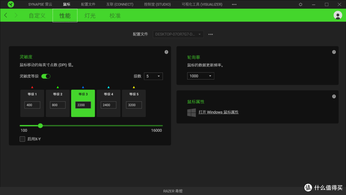Select the 等级 4 stage card
The width and height of the screenshot is (346, 195).
(x=108, y=103)
